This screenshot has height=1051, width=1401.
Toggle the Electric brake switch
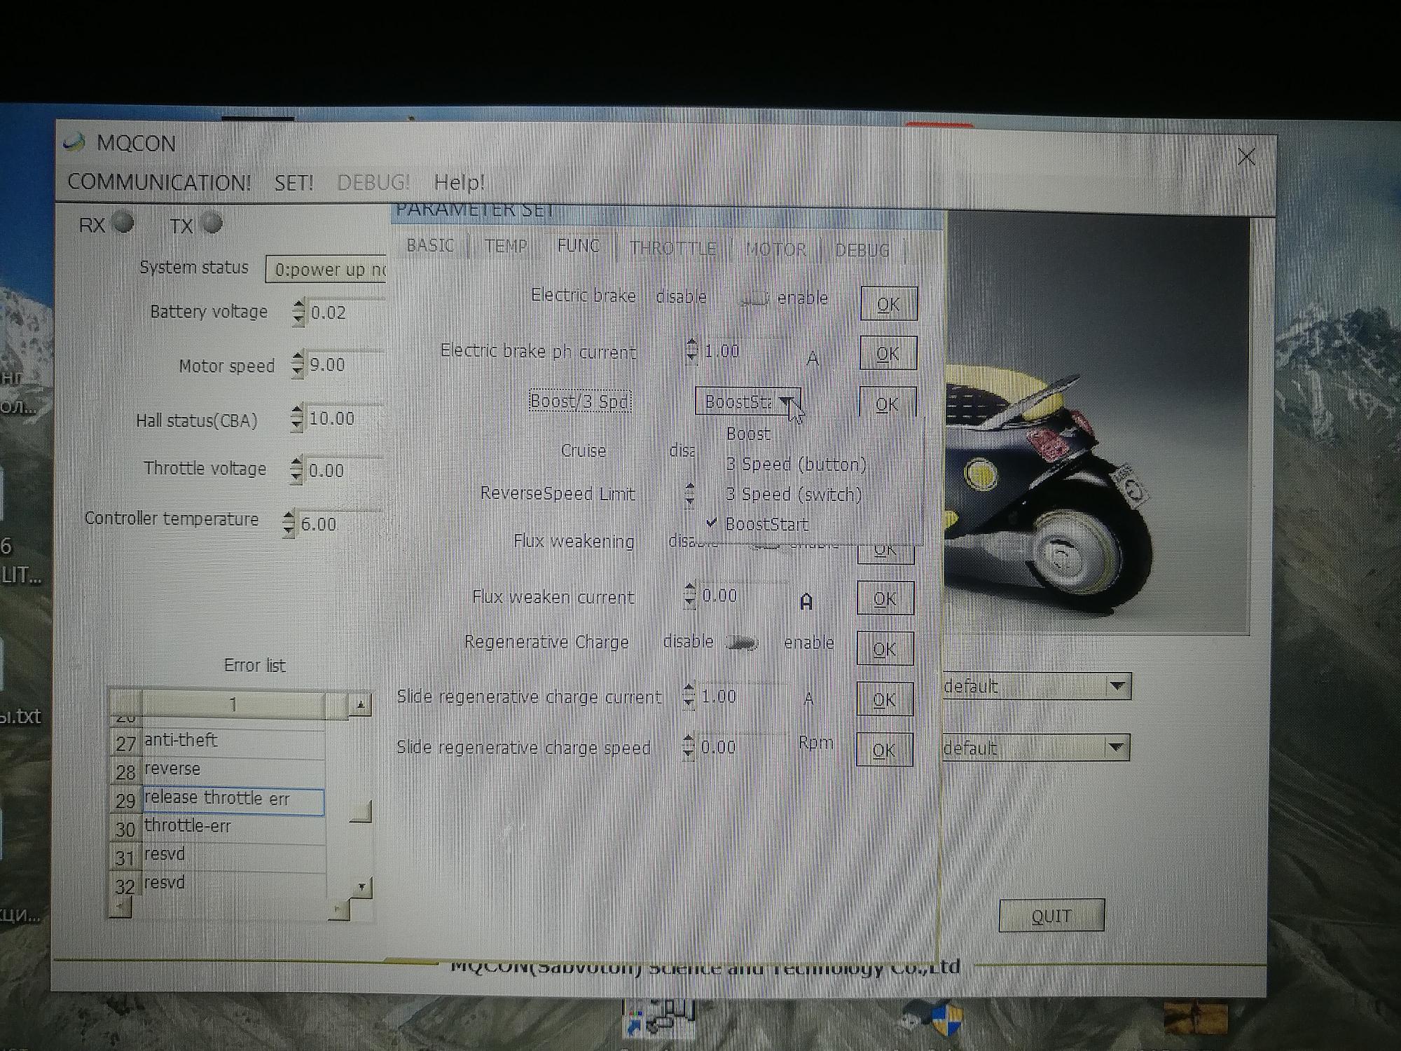[x=755, y=298]
